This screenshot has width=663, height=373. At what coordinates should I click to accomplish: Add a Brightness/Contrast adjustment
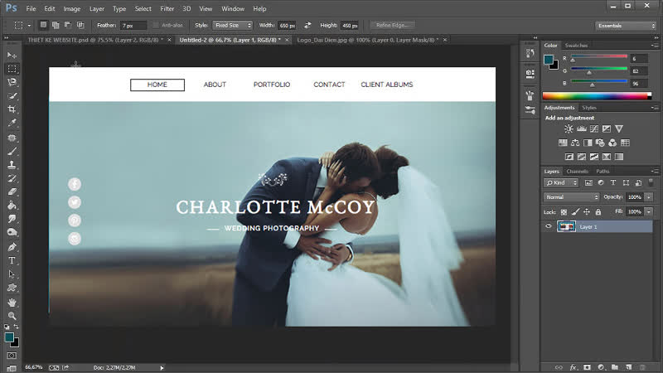(569, 128)
